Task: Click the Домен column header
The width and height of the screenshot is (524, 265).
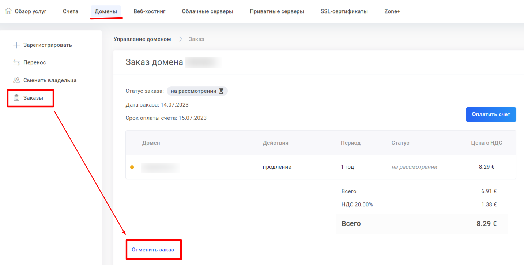Action: pyautogui.click(x=151, y=143)
